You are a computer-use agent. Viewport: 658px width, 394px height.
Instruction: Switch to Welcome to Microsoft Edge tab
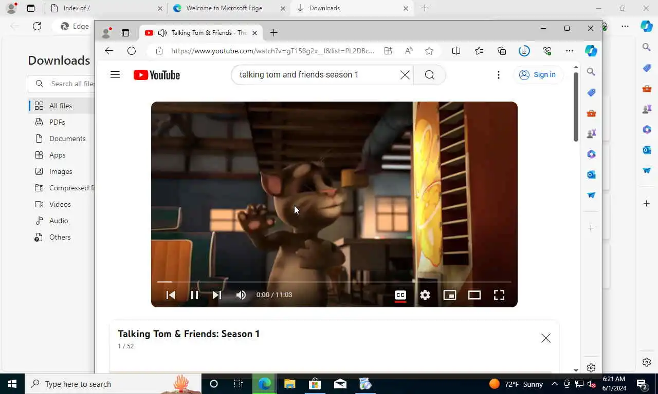tap(229, 8)
